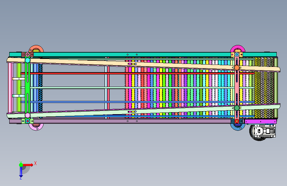Select the teal top side rail

click(143, 54)
